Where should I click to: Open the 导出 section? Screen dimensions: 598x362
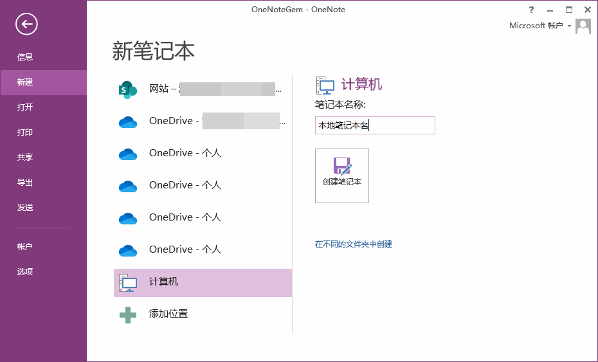click(x=25, y=183)
